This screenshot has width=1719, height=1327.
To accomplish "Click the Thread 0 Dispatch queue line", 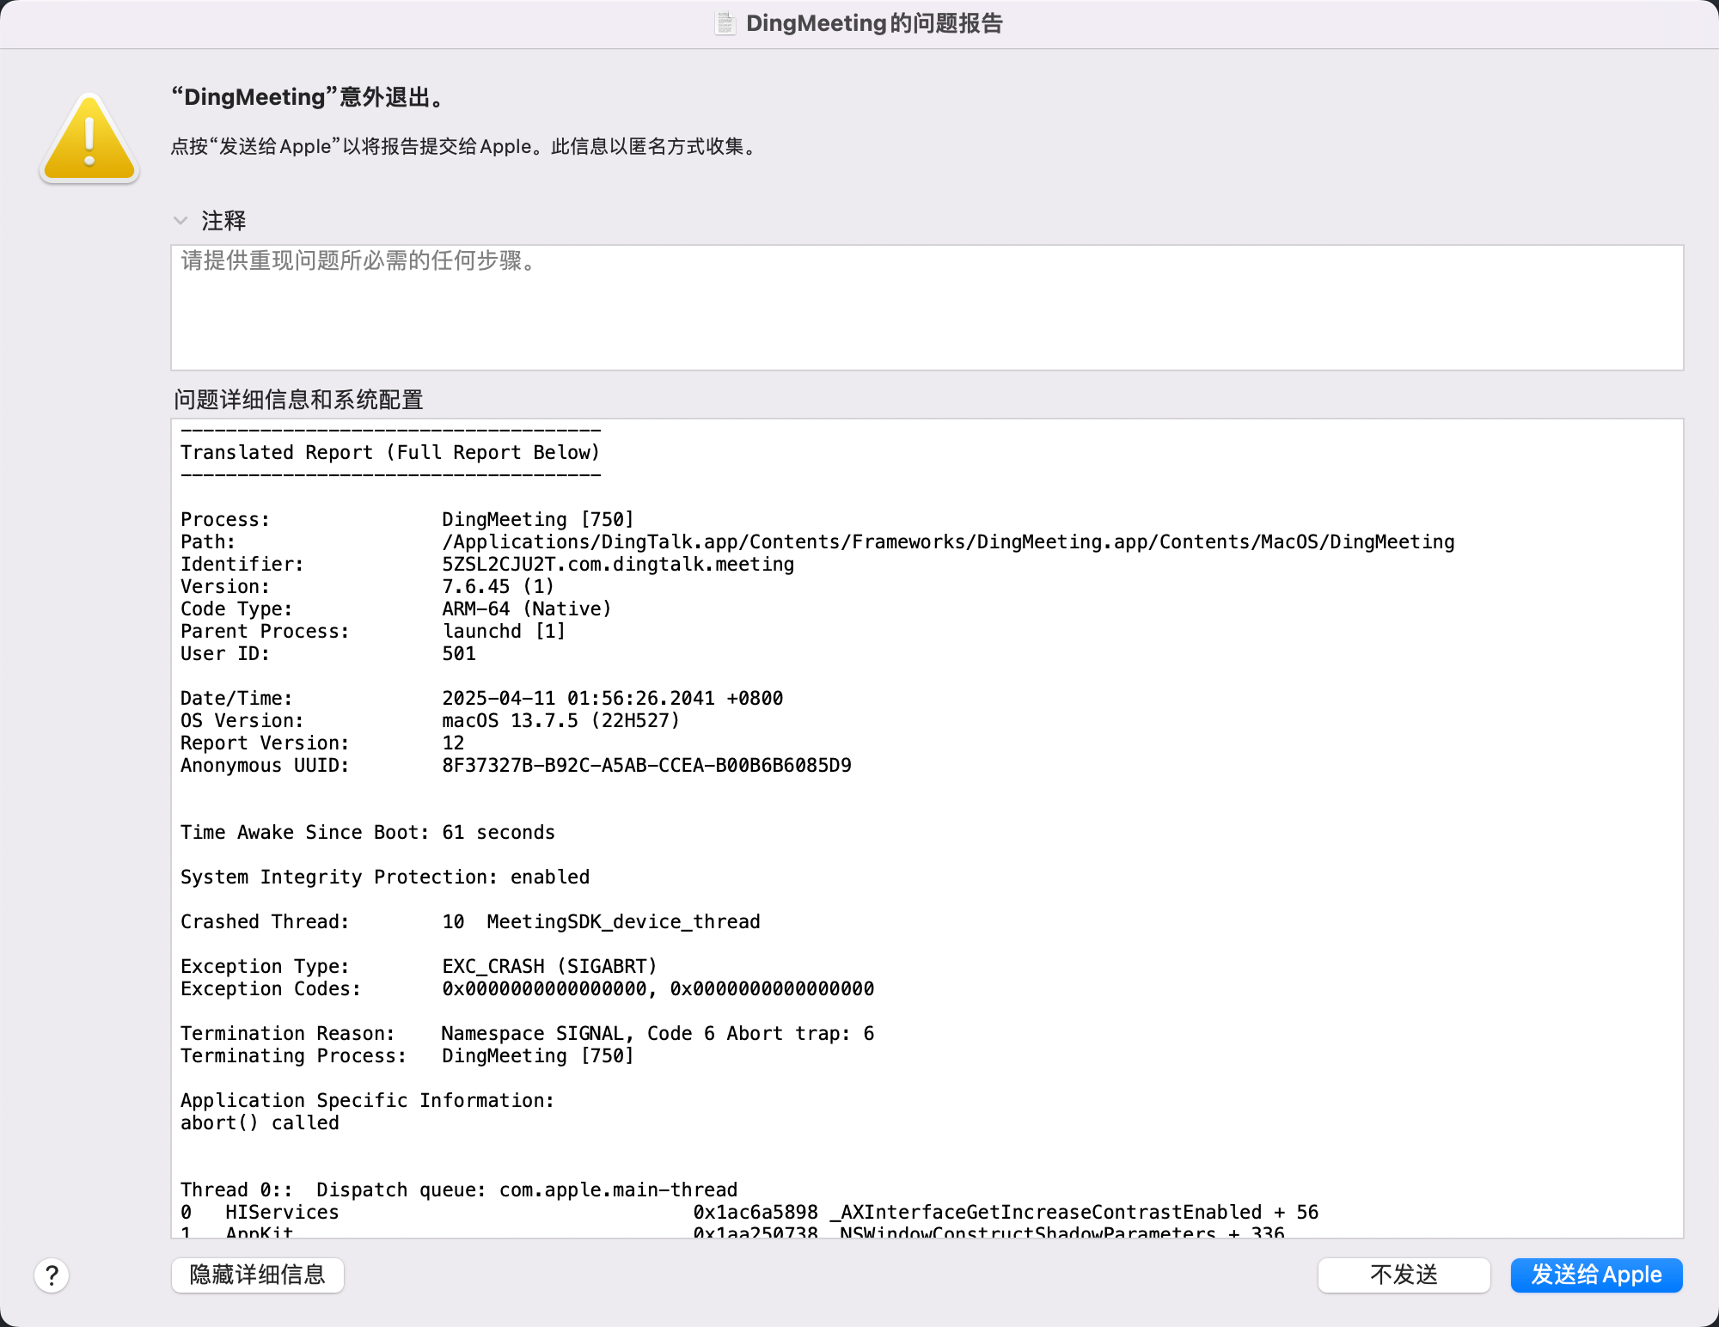I will pyautogui.click(x=459, y=1190).
